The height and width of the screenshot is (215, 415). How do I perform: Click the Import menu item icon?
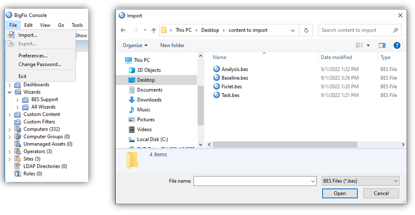point(11,35)
